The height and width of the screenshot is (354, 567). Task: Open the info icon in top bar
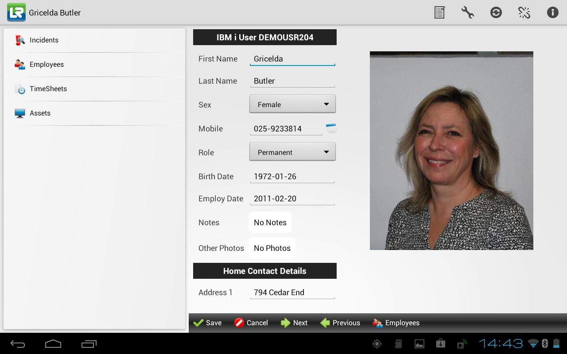pyautogui.click(x=552, y=12)
